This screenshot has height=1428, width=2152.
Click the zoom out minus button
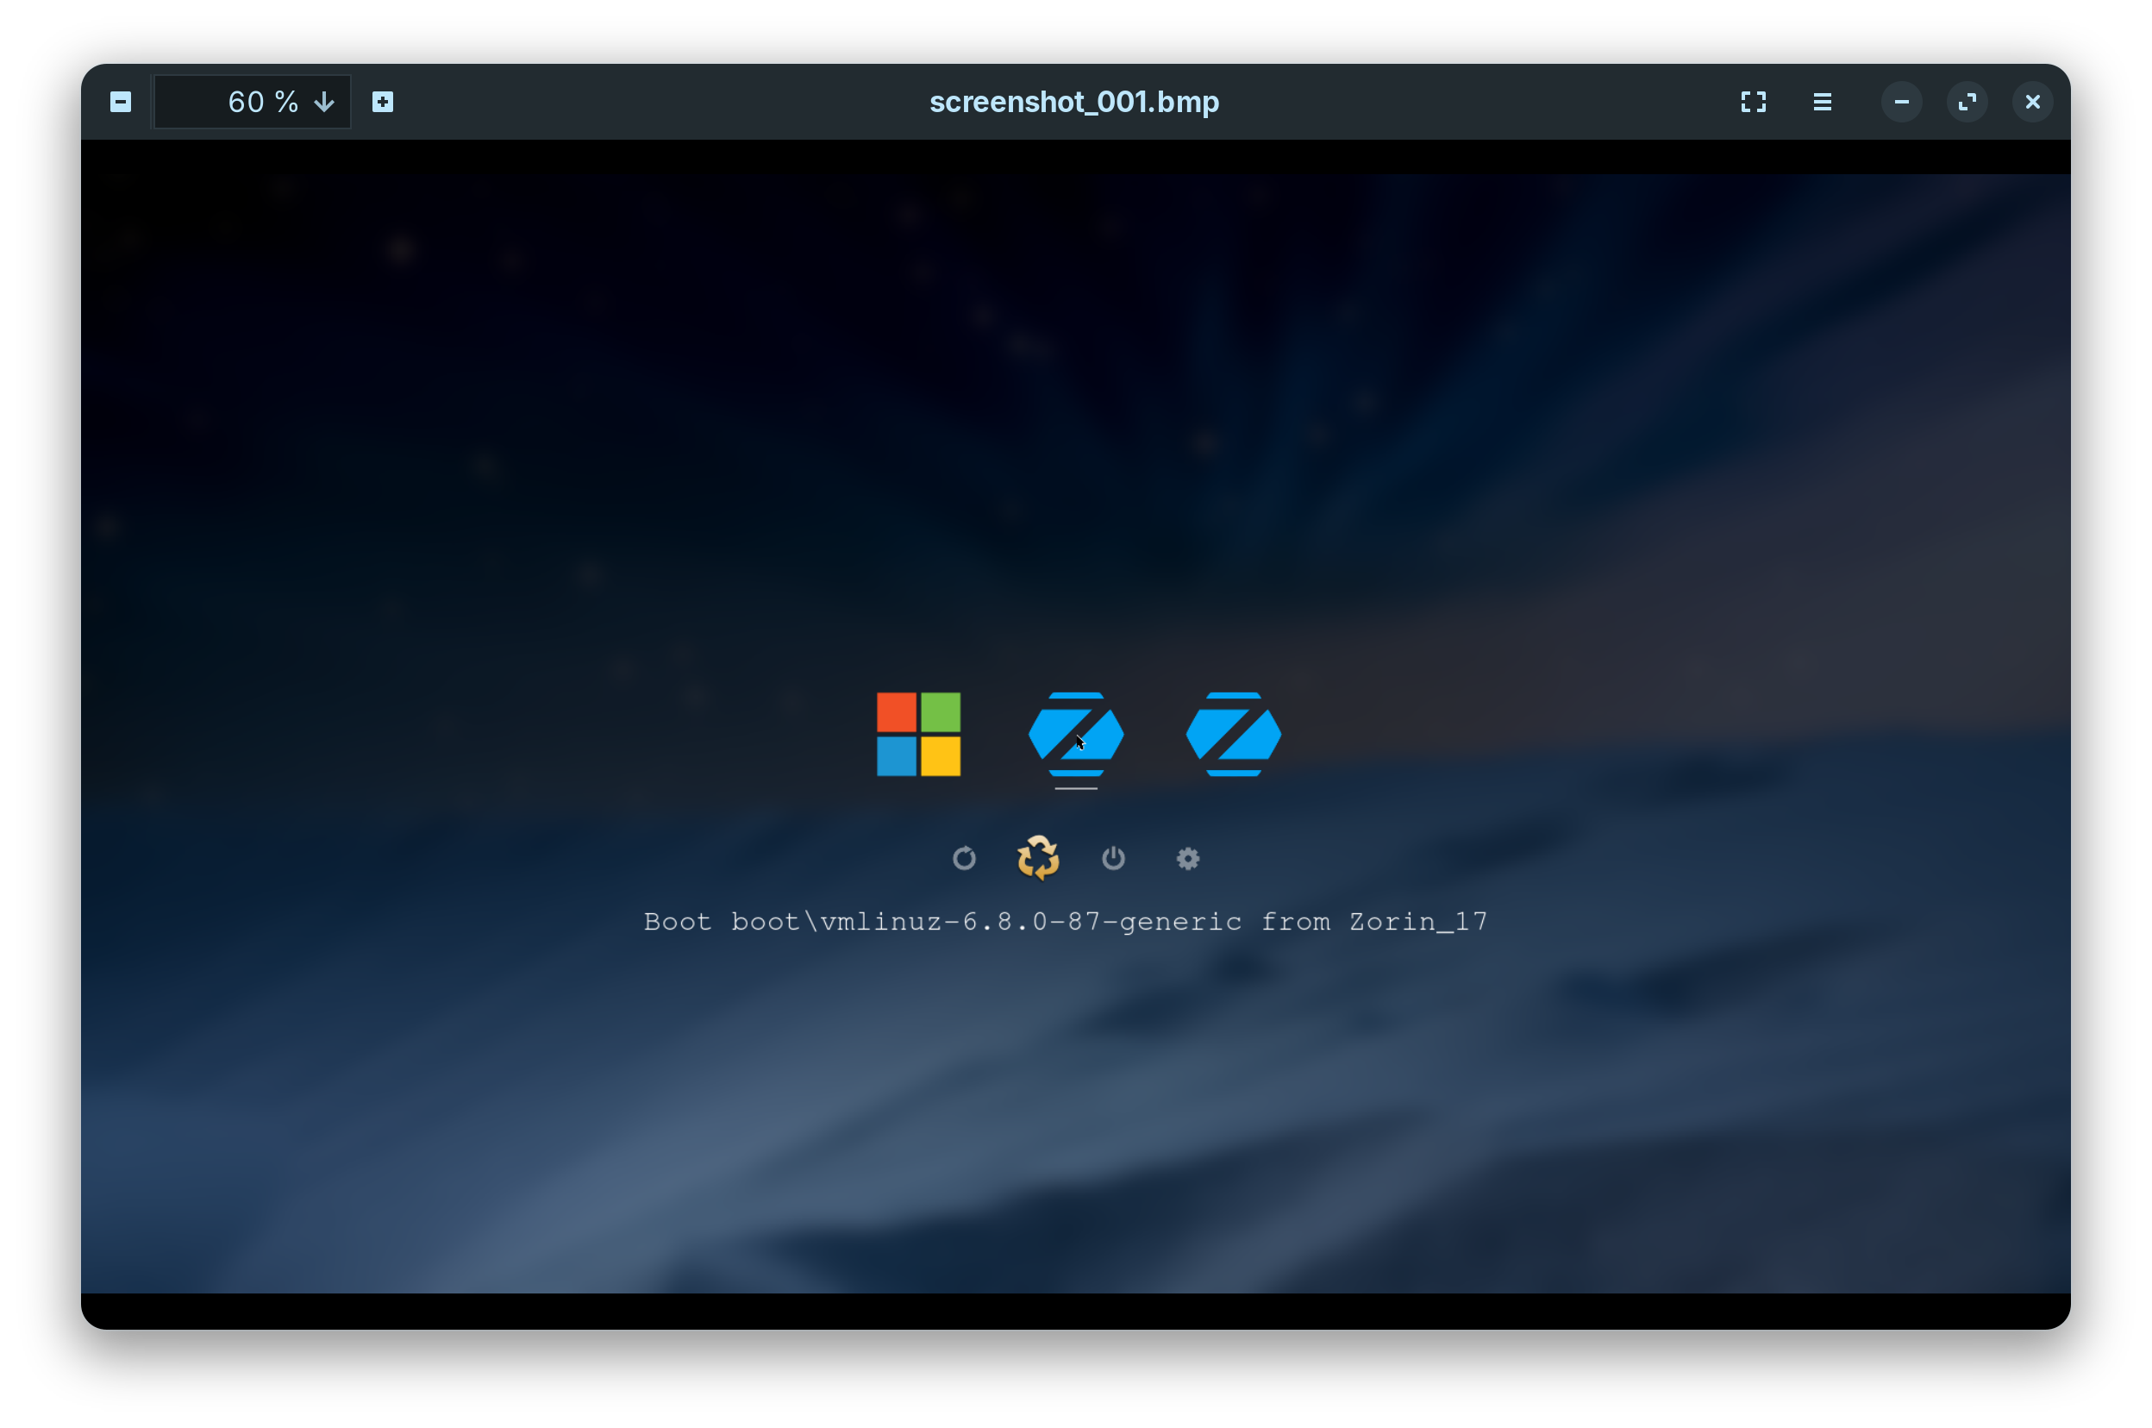click(x=120, y=102)
